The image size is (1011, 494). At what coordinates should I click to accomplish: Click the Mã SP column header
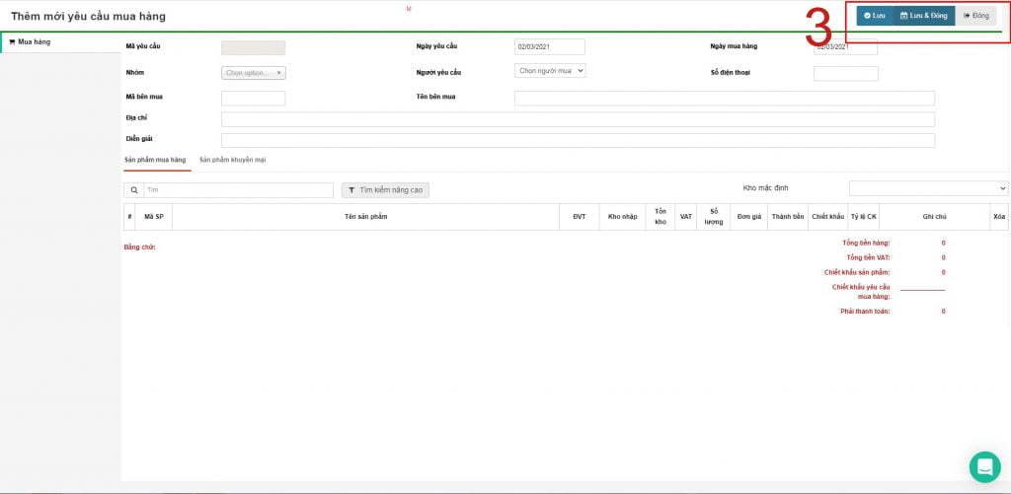153,217
